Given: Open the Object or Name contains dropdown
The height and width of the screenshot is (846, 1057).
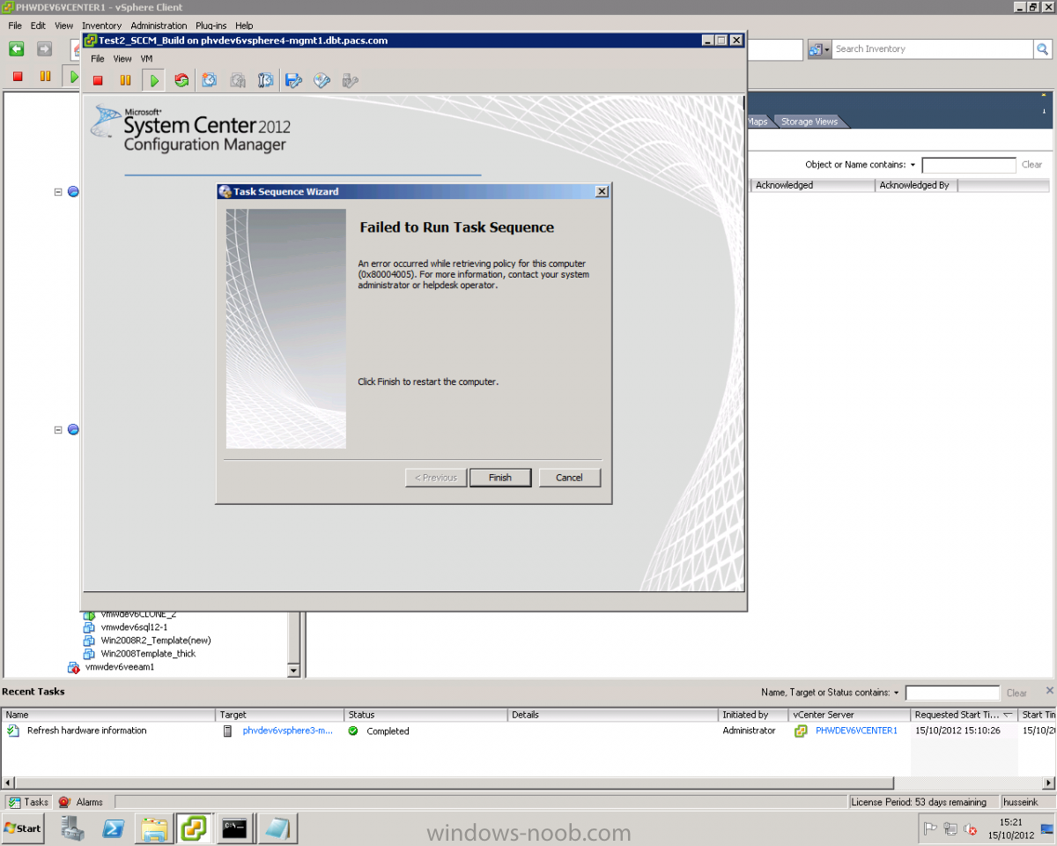Looking at the screenshot, I should coord(913,165).
